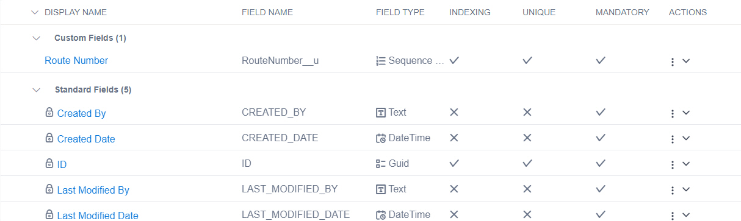Click the lock icon beside Last Modified By
The height and width of the screenshot is (221, 741).
[49, 189]
